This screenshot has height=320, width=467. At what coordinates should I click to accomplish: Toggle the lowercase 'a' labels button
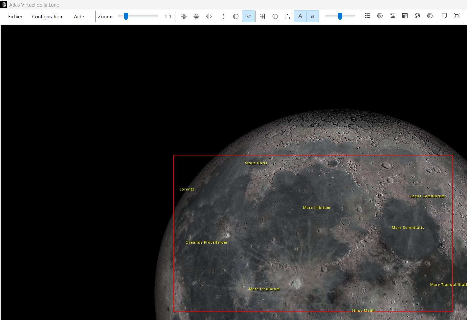point(312,16)
